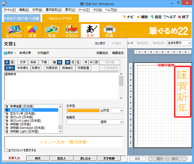Screen dimensions: 194x164
Task: Open the ツール(T) menu
Action: (84, 10)
